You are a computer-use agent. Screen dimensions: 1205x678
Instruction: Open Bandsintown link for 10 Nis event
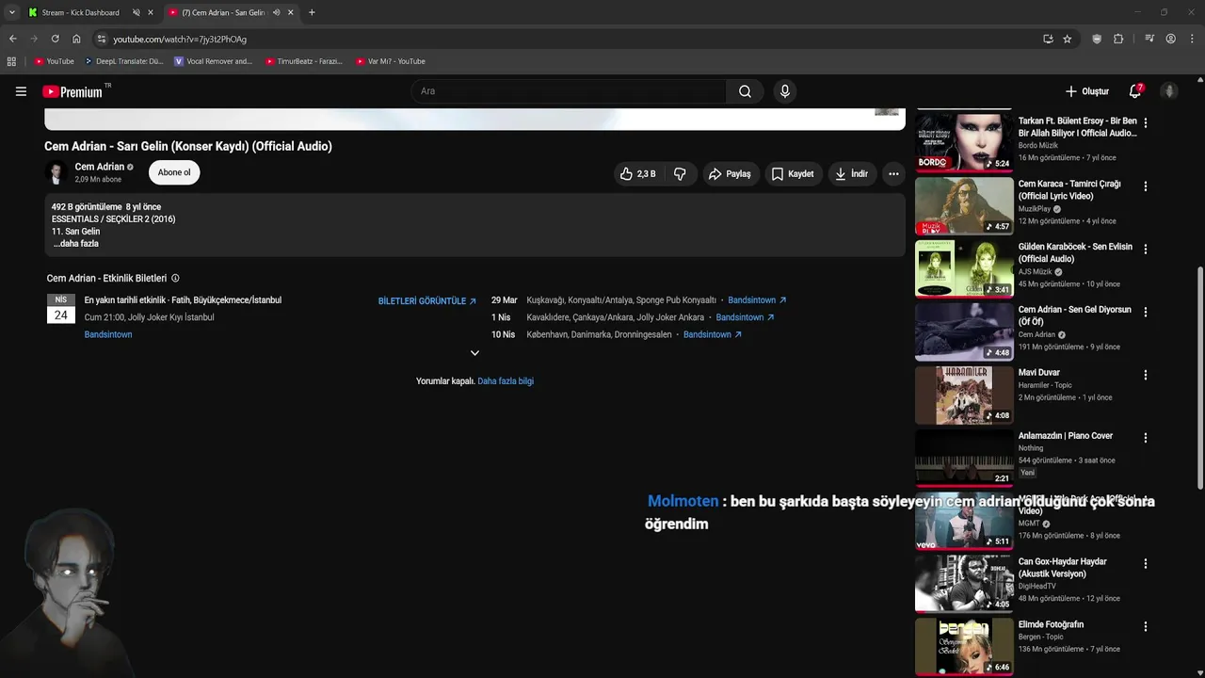(x=713, y=334)
